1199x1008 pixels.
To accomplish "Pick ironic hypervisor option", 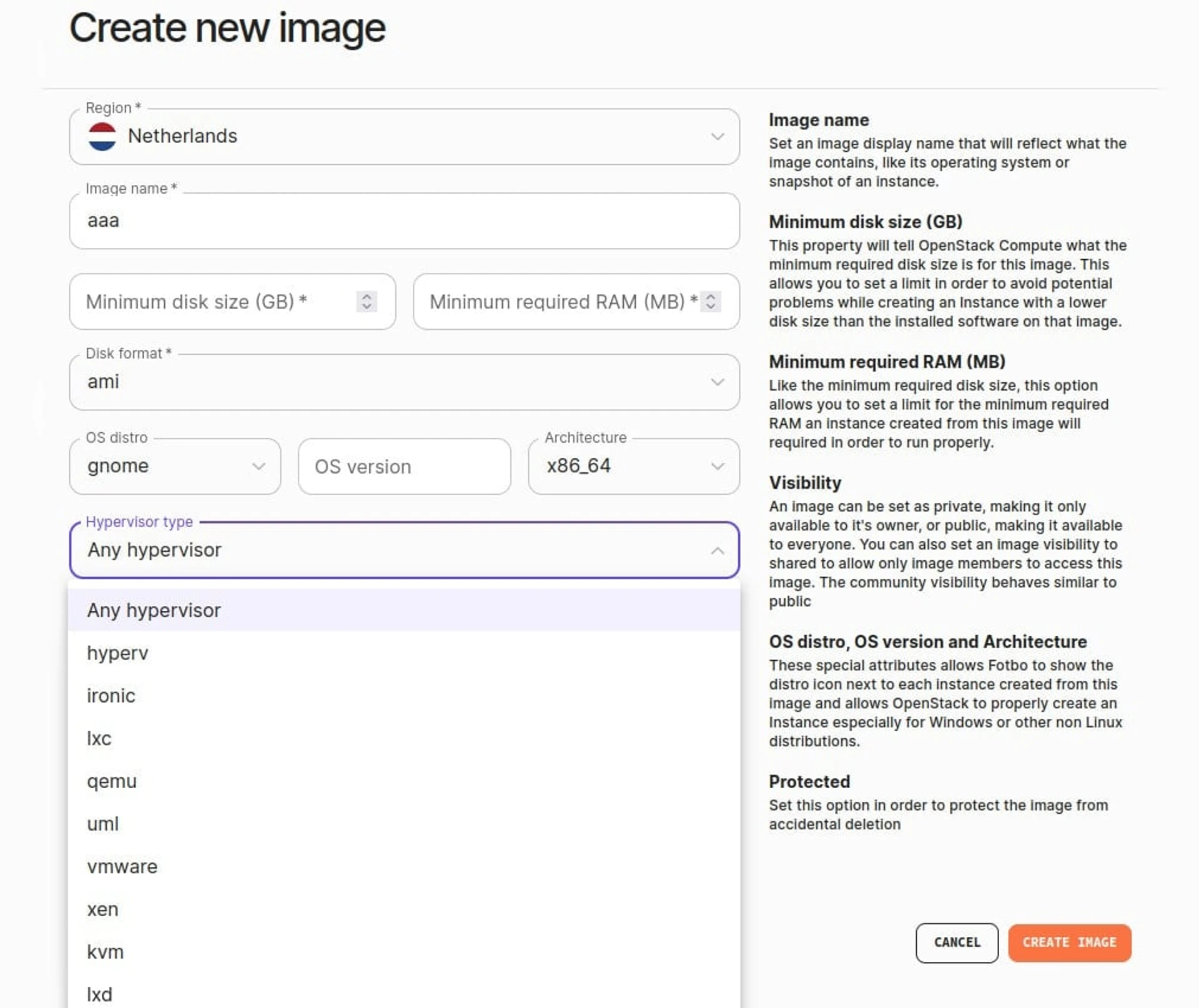I will (404, 696).
